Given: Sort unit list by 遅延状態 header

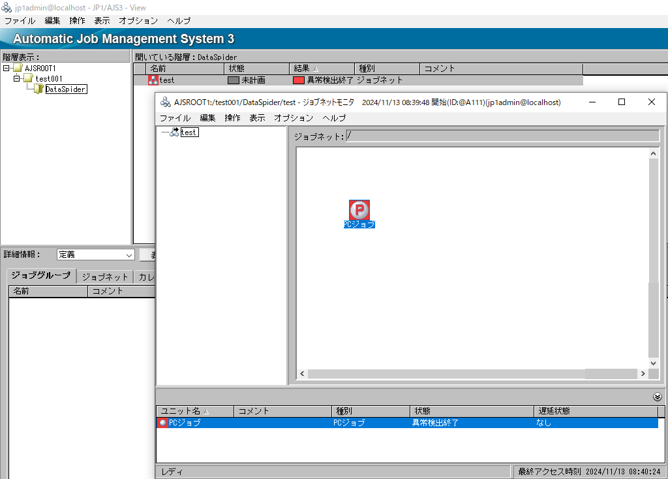Looking at the screenshot, I should coord(596,411).
